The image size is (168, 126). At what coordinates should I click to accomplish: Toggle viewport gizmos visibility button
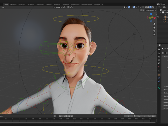coord(129,7)
